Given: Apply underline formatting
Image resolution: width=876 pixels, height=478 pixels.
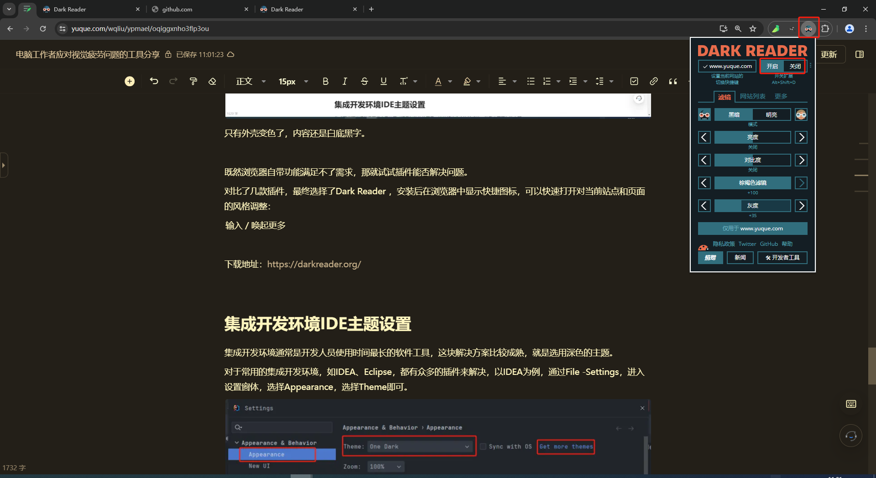Looking at the screenshot, I should pyautogui.click(x=384, y=81).
